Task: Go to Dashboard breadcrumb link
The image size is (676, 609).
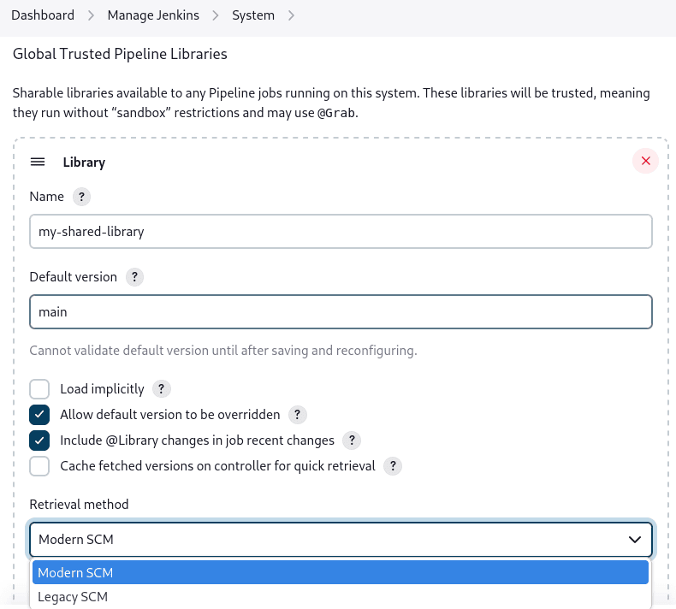Action: pyautogui.click(x=43, y=15)
